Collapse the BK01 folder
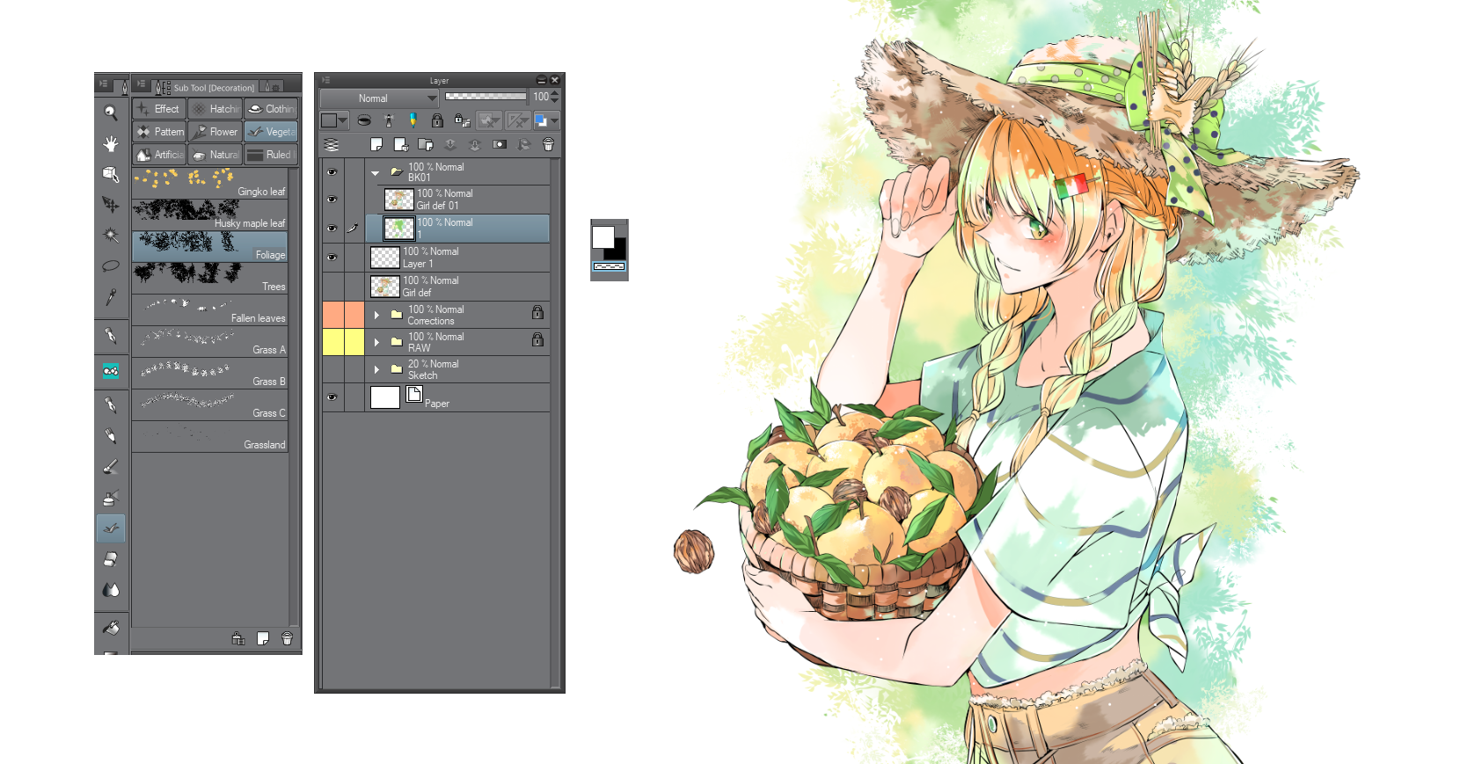Screen dimensions: 1461x764 (376, 172)
